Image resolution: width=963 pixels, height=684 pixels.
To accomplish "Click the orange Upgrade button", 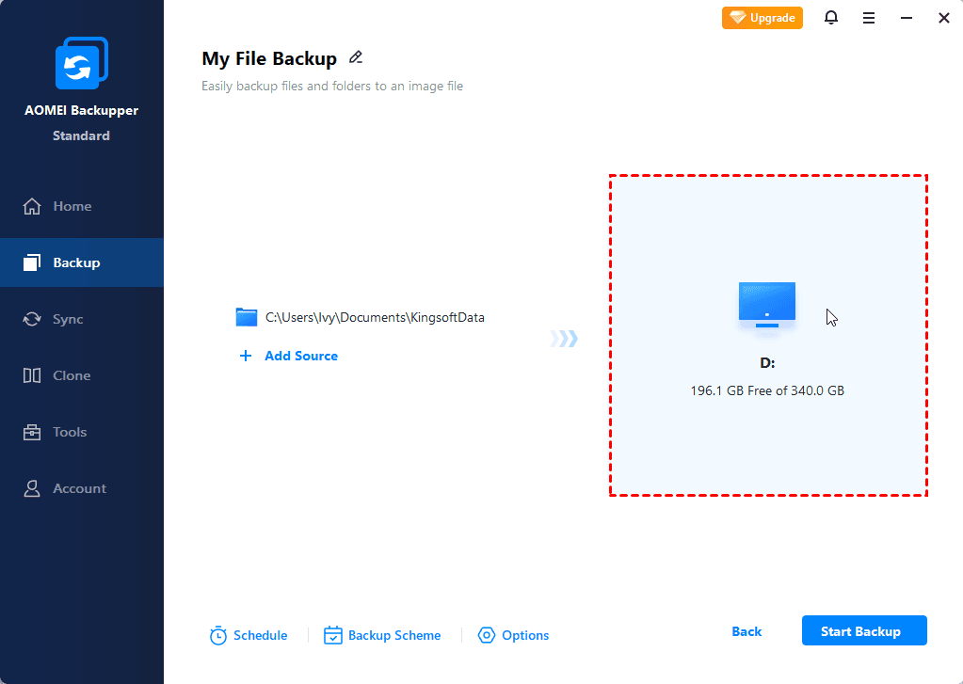I will pyautogui.click(x=762, y=17).
